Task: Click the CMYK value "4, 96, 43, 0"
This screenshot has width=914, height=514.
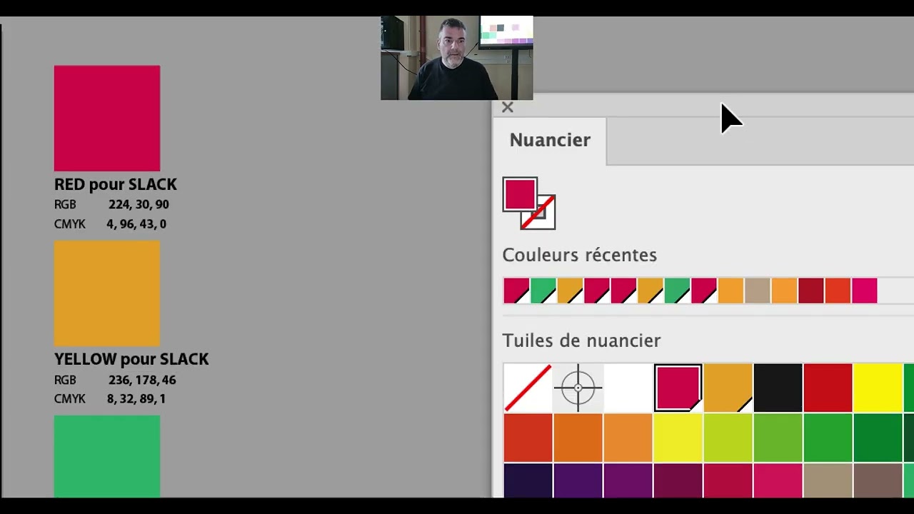Action: point(136,224)
